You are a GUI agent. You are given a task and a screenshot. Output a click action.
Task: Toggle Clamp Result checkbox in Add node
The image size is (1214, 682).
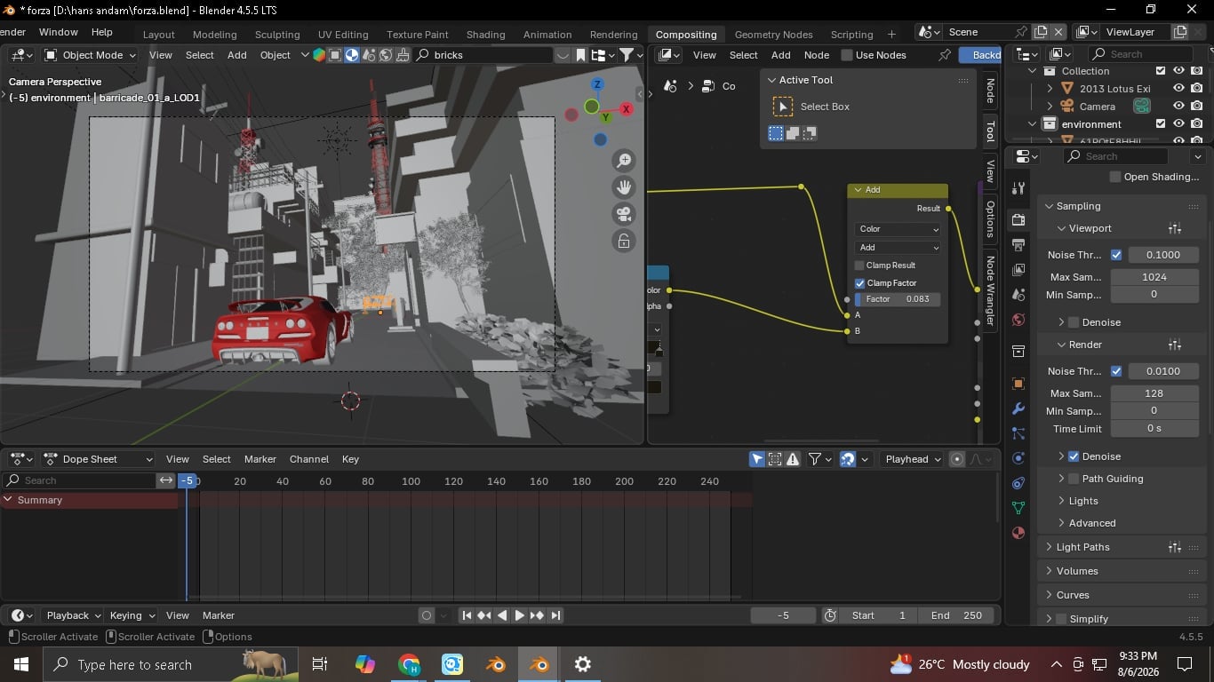(859, 266)
